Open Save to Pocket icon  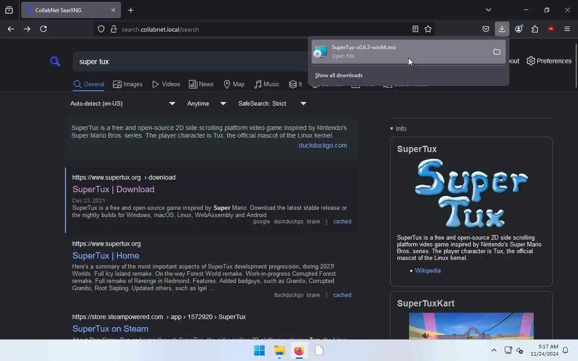(x=486, y=29)
